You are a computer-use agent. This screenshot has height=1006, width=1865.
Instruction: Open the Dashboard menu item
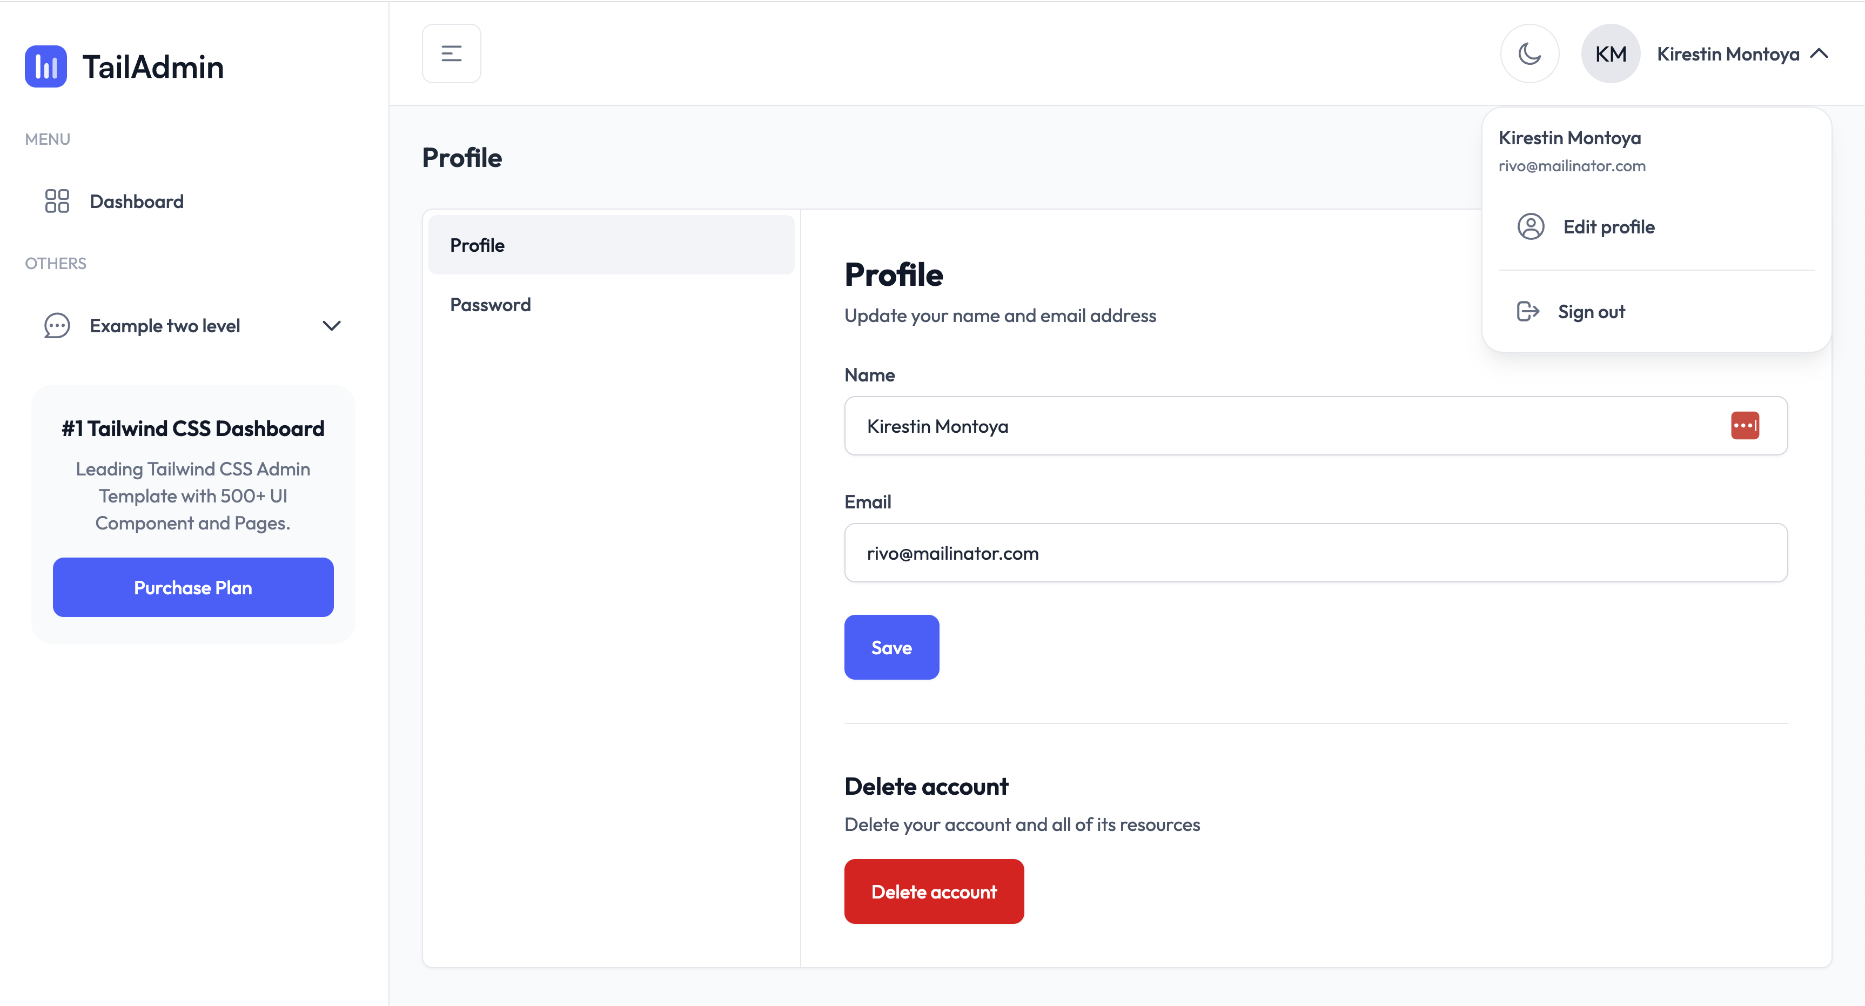(136, 202)
